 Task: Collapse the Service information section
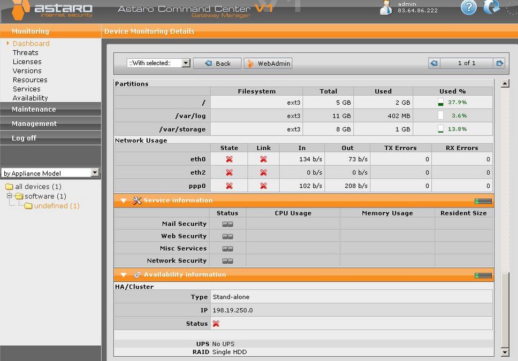click(124, 201)
